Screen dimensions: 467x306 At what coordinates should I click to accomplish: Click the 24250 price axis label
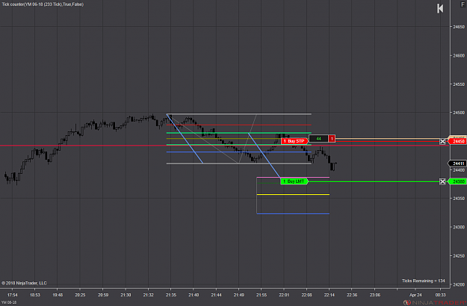(x=459, y=256)
